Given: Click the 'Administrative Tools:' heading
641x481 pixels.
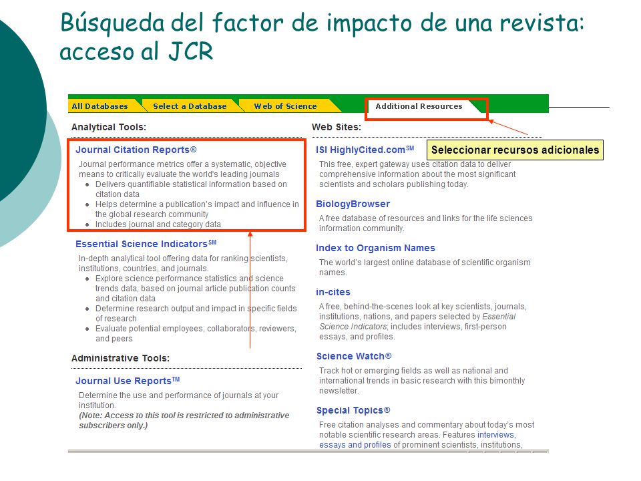Looking at the screenshot, I should tap(120, 358).
